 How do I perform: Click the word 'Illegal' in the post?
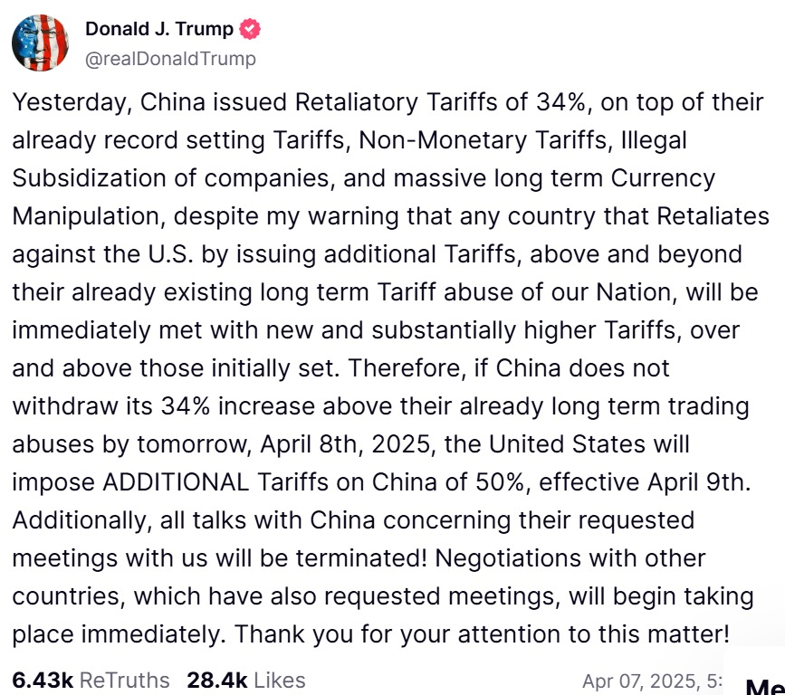(654, 141)
